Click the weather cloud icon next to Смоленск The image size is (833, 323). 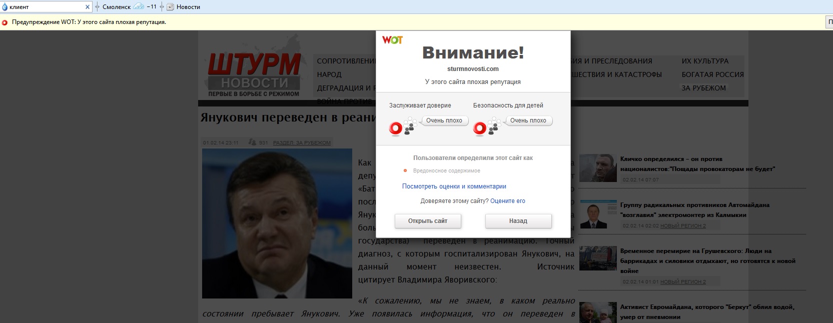139,6
